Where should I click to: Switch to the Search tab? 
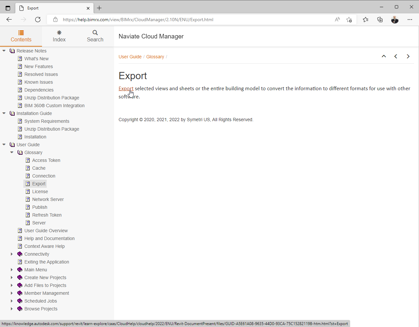click(x=95, y=36)
